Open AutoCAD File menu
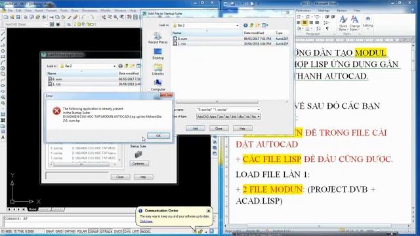This screenshot has width=420, height=236. 10,10
